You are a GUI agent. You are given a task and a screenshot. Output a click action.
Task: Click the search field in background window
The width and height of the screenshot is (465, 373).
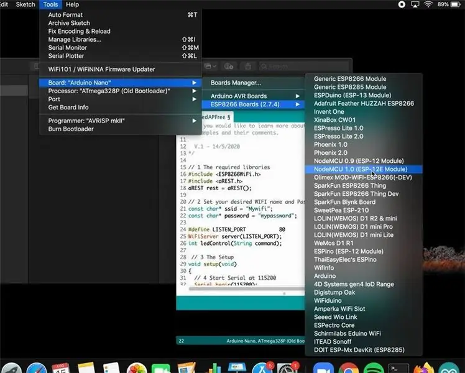303,67
